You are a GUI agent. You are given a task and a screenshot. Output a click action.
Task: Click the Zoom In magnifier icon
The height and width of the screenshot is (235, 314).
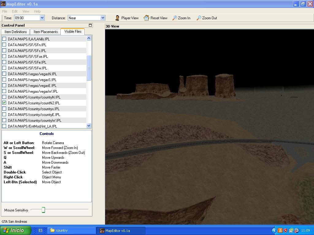click(174, 18)
